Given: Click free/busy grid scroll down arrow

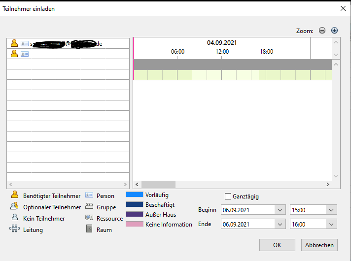Looking at the screenshot, I should coord(336,176).
